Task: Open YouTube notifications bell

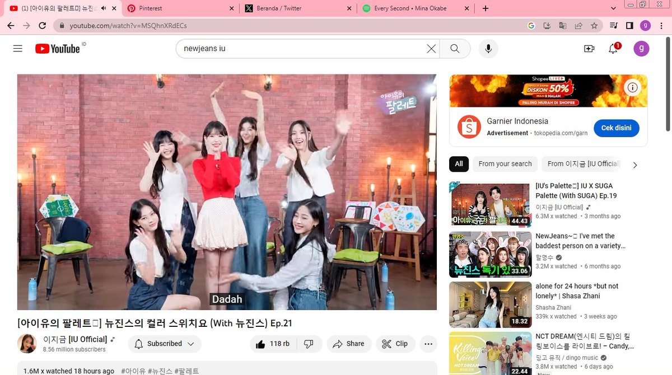Action: (x=613, y=49)
